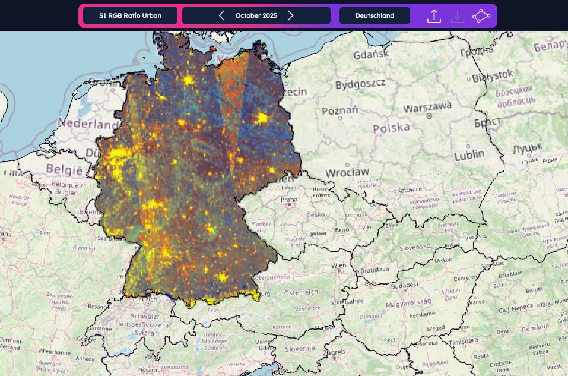568x376 pixels.
Task: Open the Deutschland region selector
Action: (375, 15)
